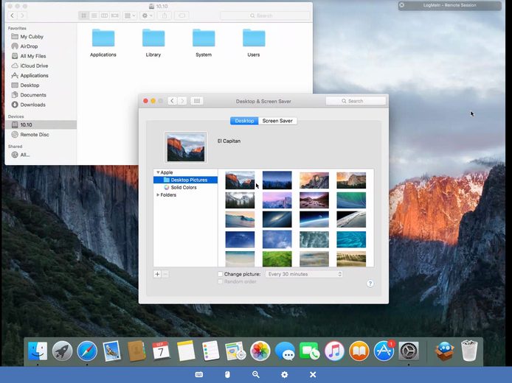Screen dimensions: 512x383
Task: Open Calendar icon in Dock
Action: [161, 351]
